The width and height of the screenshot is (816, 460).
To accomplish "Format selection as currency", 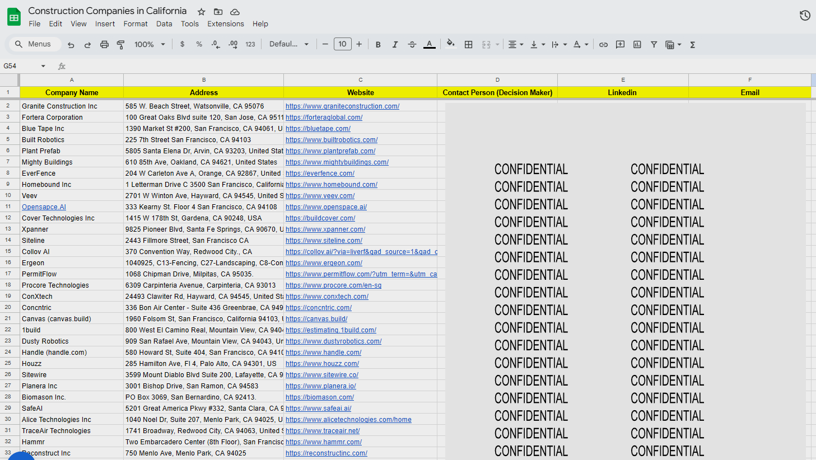I will coord(182,44).
